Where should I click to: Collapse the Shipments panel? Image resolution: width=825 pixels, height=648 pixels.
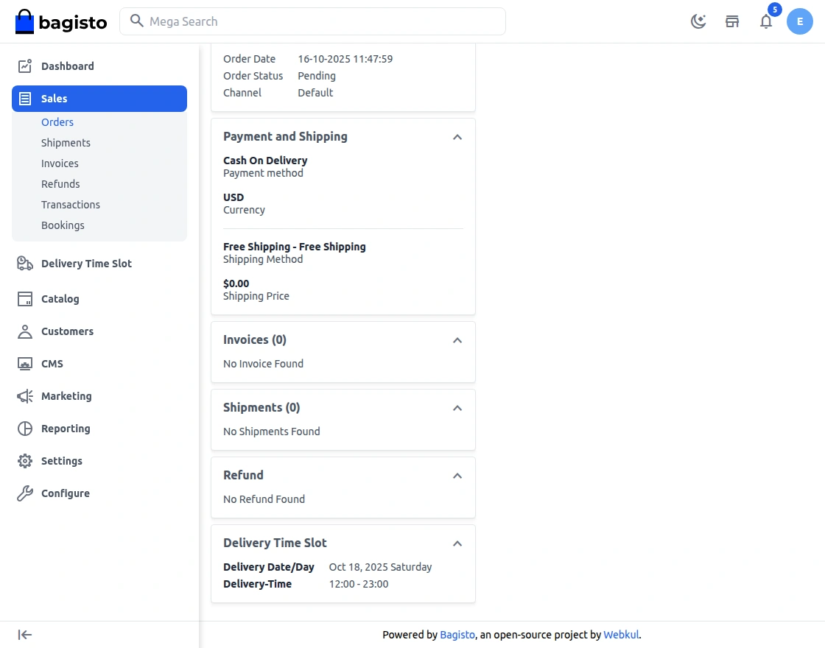(x=457, y=408)
